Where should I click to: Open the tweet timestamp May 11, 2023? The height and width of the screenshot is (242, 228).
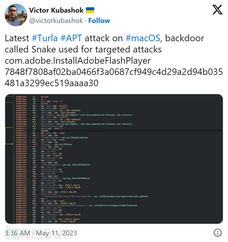click(x=41, y=233)
